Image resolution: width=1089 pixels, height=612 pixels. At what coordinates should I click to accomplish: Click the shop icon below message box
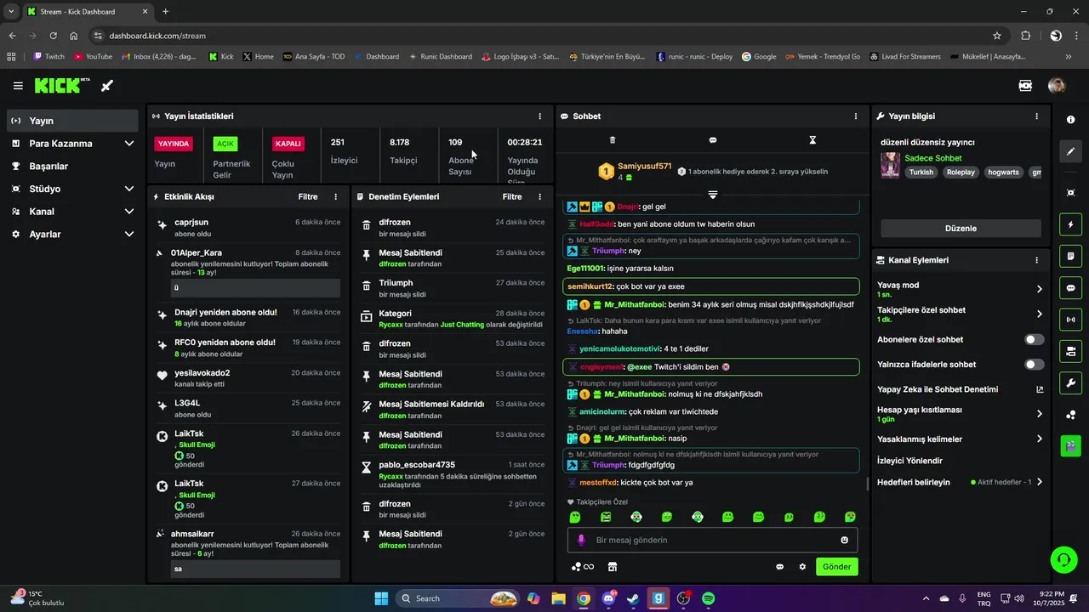pos(612,567)
